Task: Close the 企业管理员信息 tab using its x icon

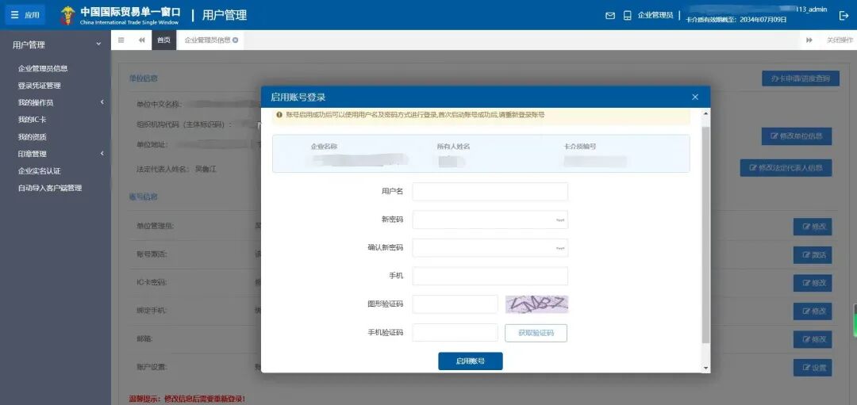Action: [235, 40]
